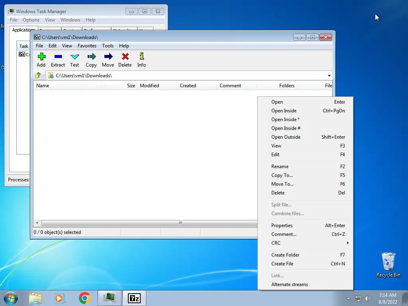The image size is (408, 306).
Task: Show hidden tray icons arrow
Action: click(348, 298)
